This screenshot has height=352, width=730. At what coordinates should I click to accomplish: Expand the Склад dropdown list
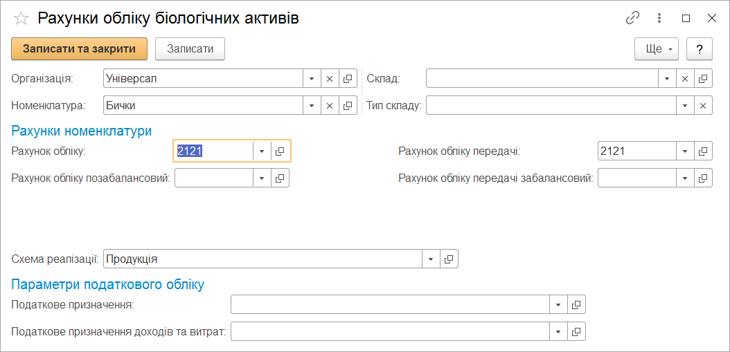pyautogui.click(x=667, y=79)
